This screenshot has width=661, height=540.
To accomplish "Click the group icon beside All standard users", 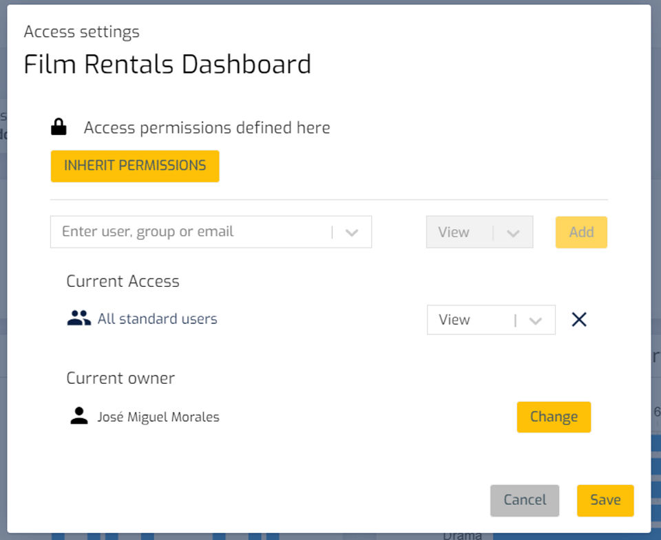I will (79, 318).
